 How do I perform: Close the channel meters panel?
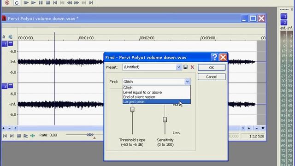pos(292,9)
